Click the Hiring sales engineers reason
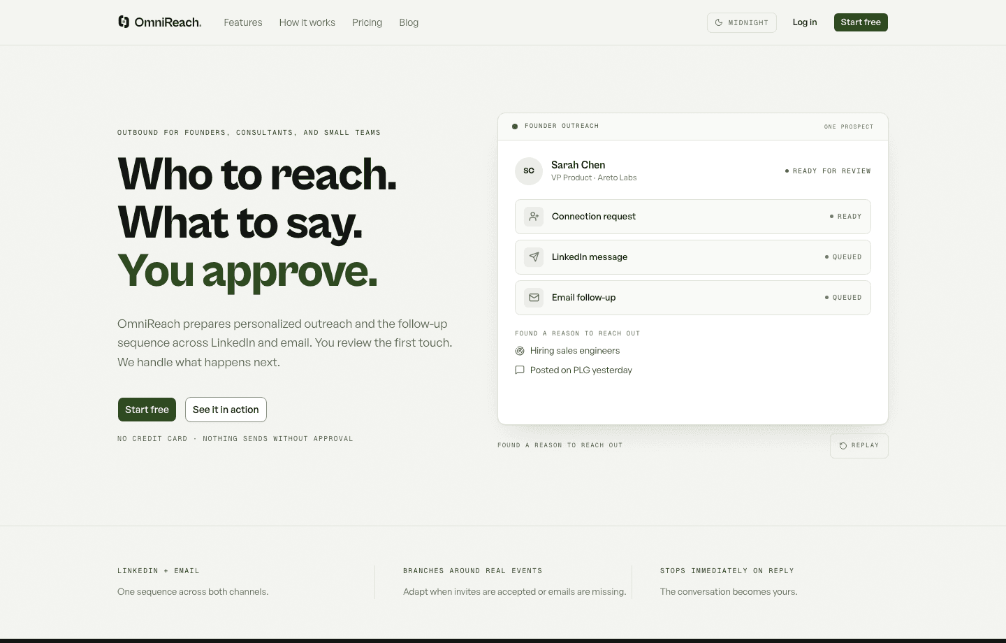 point(575,351)
